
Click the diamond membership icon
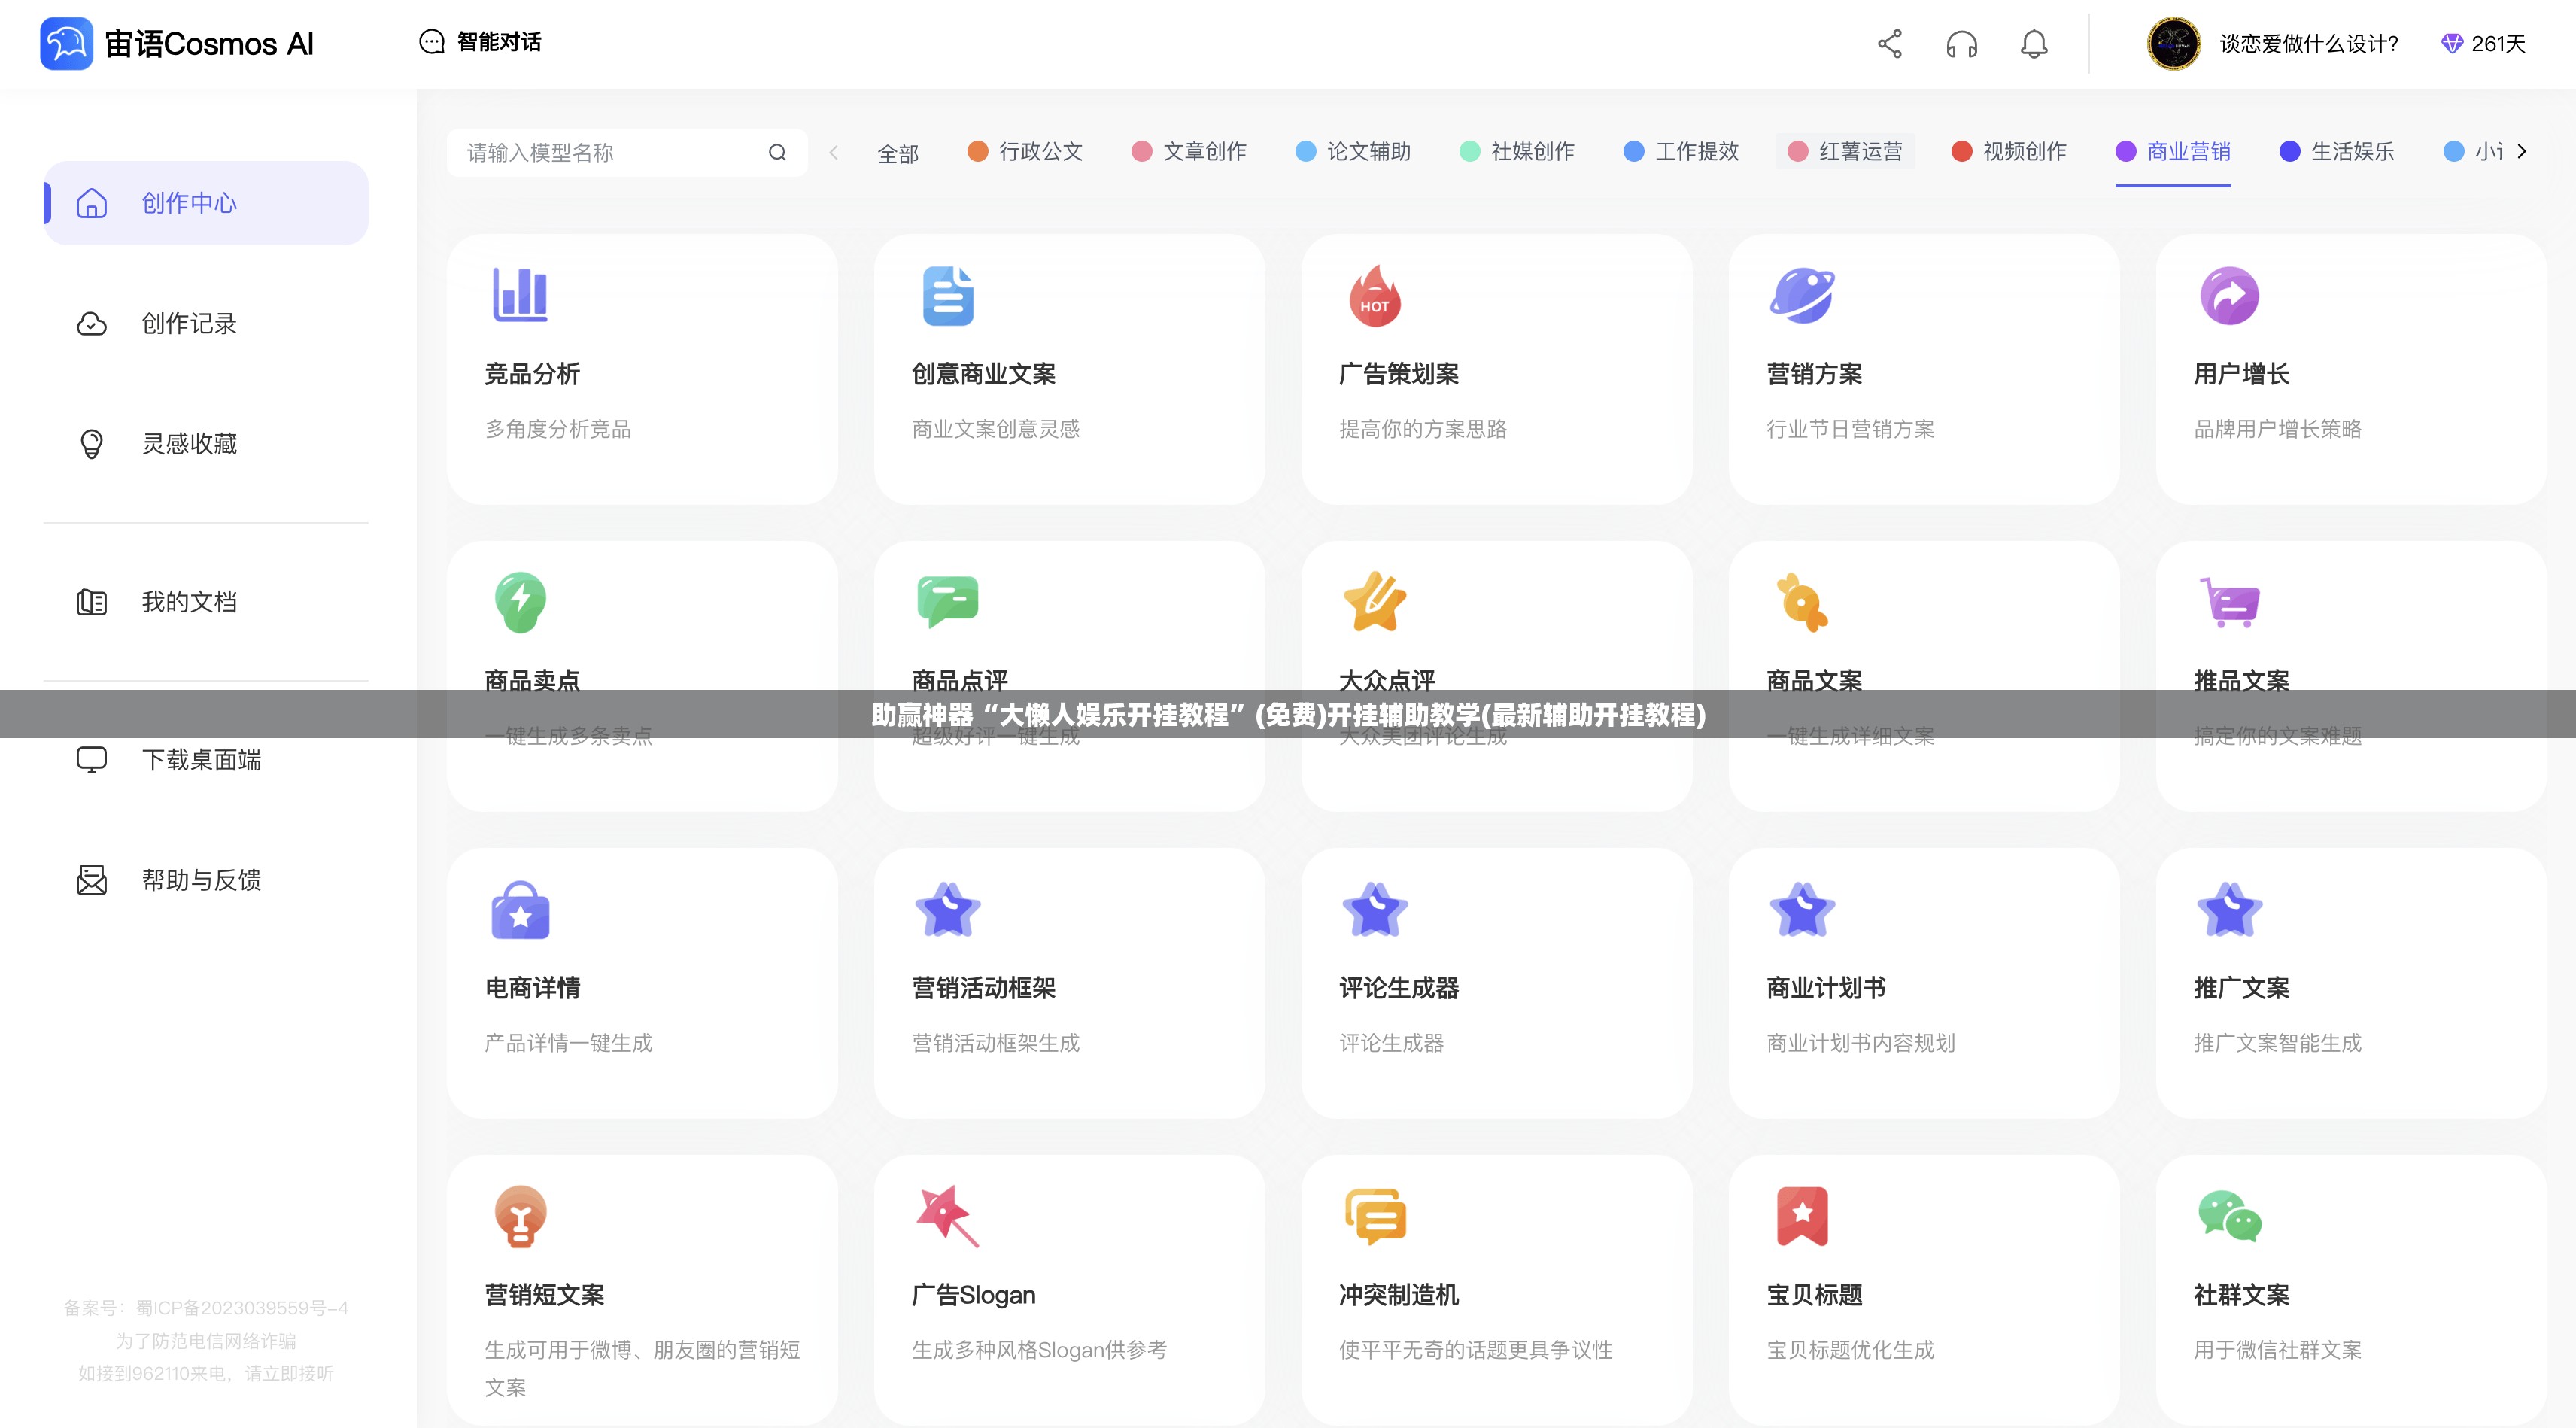click(x=2451, y=44)
